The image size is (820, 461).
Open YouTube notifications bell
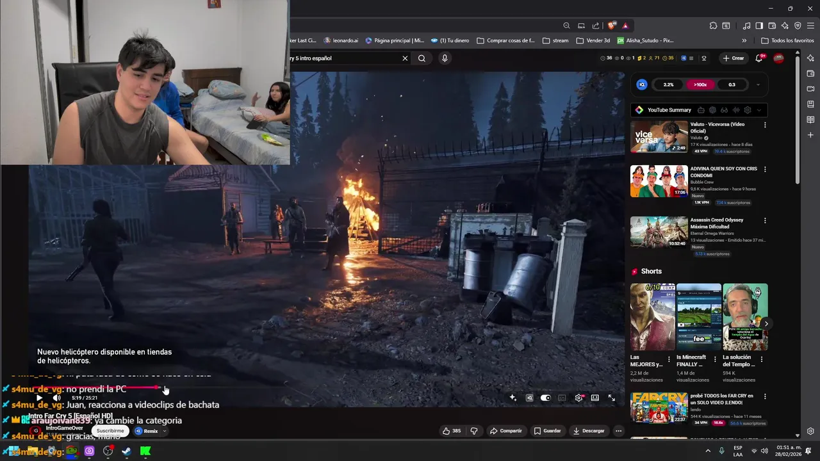coord(759,58)
